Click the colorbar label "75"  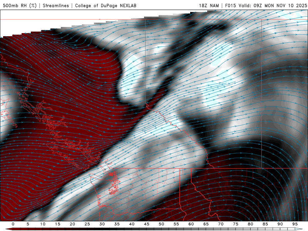(x=236, y=224)
